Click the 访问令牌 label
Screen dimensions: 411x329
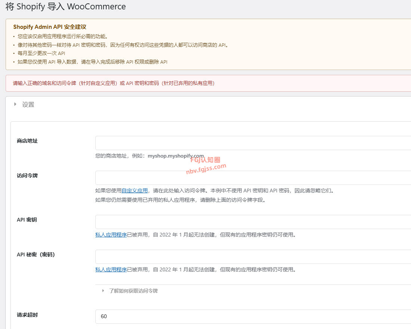coord(27,176)
